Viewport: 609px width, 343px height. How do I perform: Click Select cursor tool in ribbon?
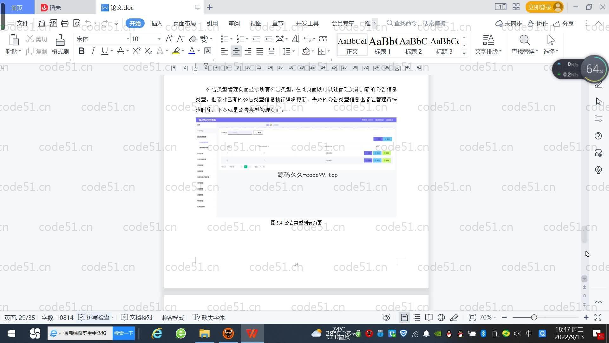(551, 44)
